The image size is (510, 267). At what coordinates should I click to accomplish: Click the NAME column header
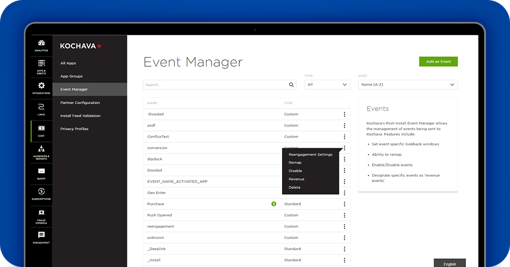pyautogui.click(x=152, y=103)
